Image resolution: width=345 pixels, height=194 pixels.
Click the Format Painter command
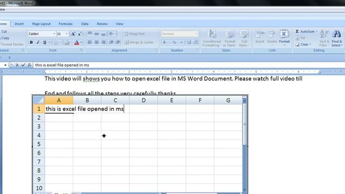pyautogui.click(x=12, y=44)
